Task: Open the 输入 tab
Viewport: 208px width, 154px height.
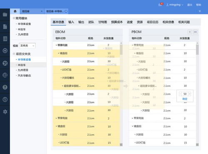Action: (71, 22)
